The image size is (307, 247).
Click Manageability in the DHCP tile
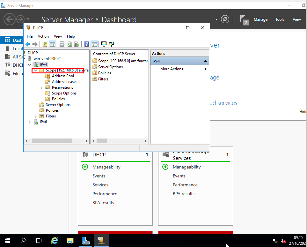coord(106,167)
